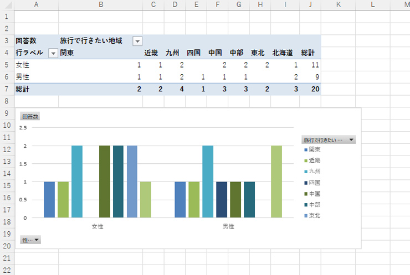The image size is (410, 275).
Task: Click the 東北 legend entry
Action: pos(314,215)
